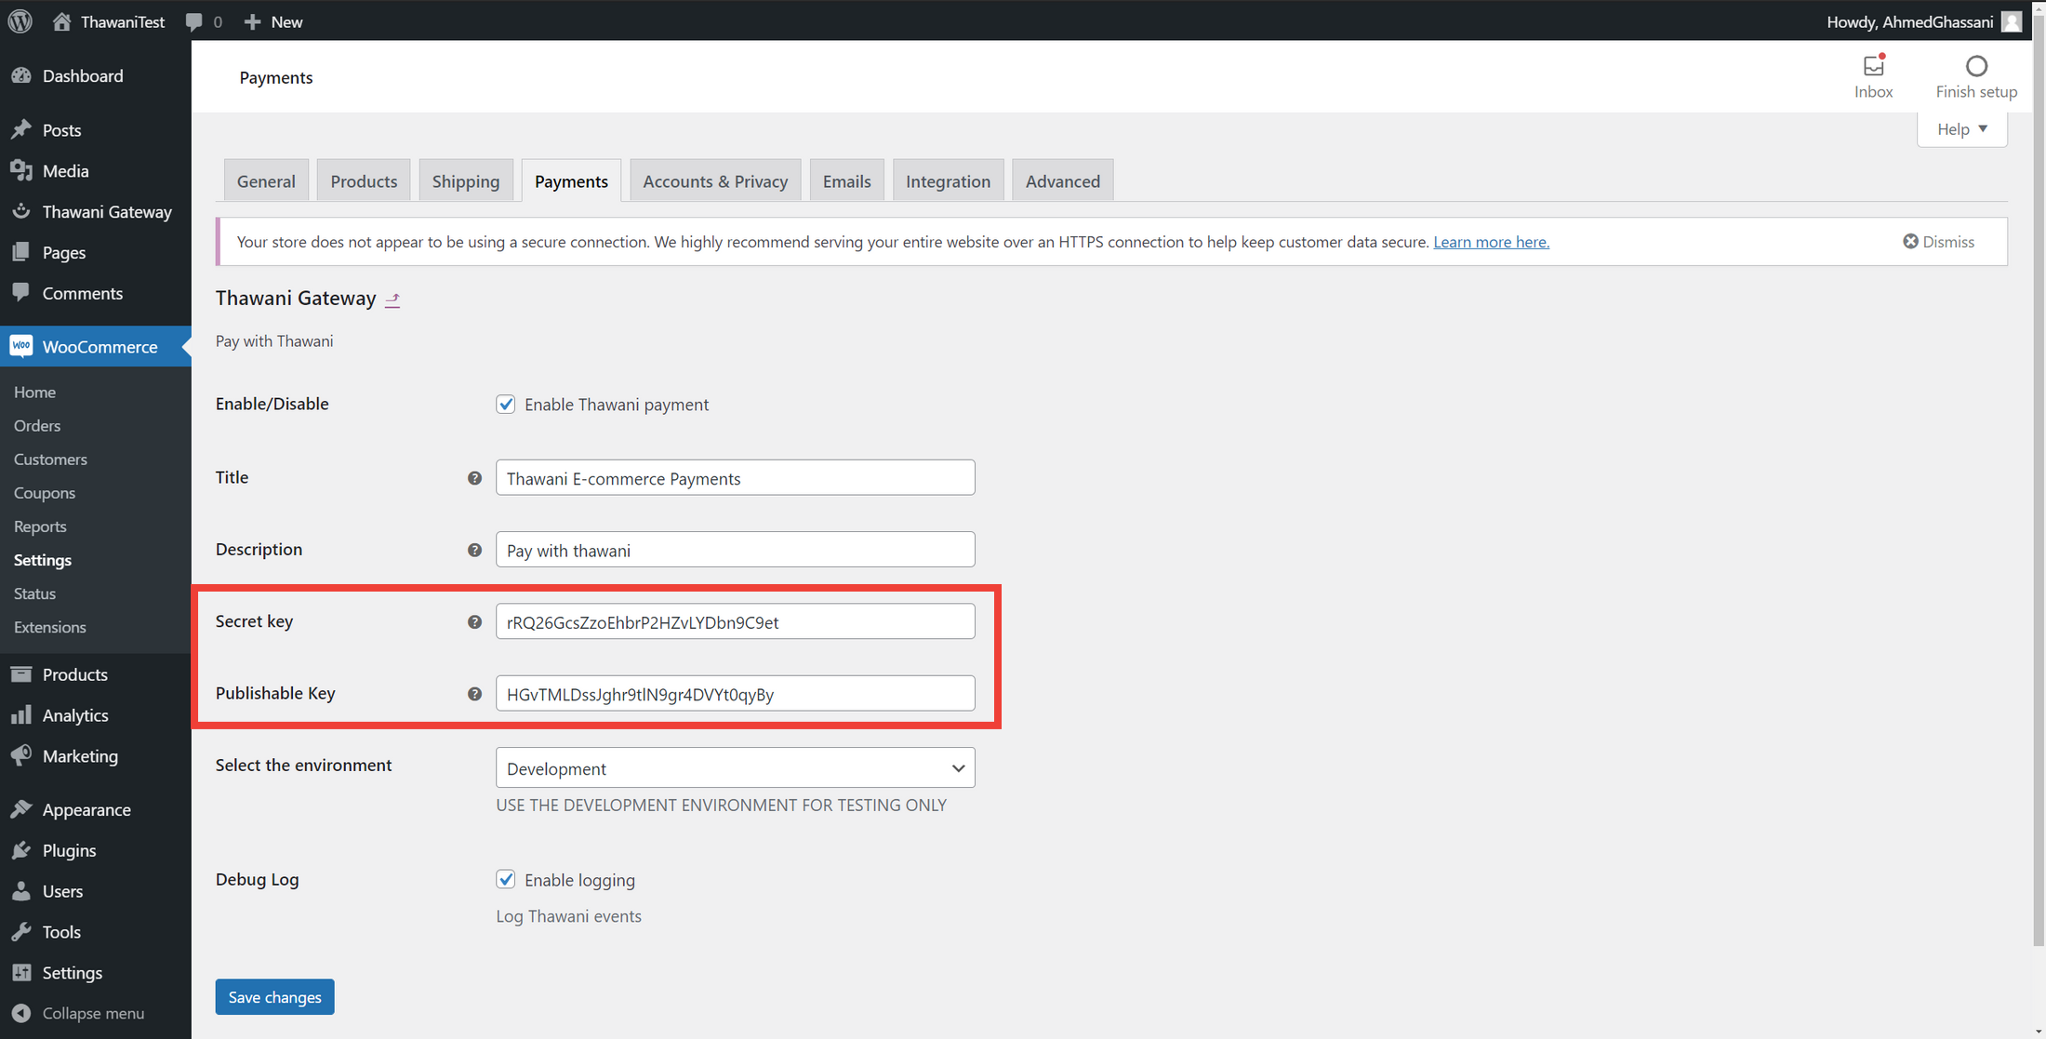Click the help icon beside Title
This screenshot has height=1039, width=2046.
(474, 478)
